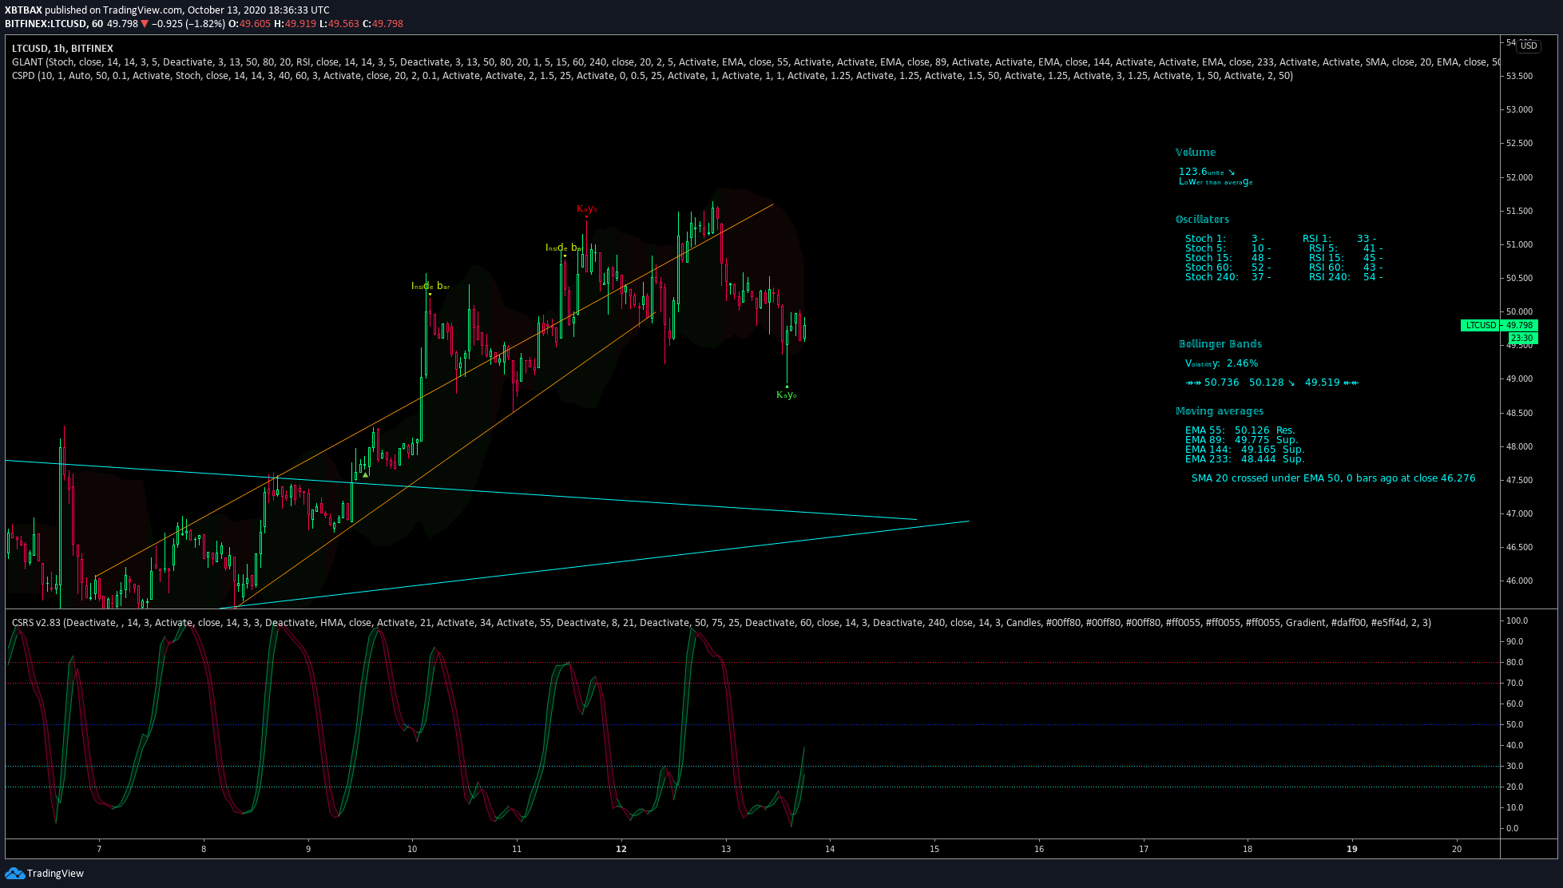
Task: Click the 'Bollinger Bands' heading
Action: click(x=1220, y=343)
